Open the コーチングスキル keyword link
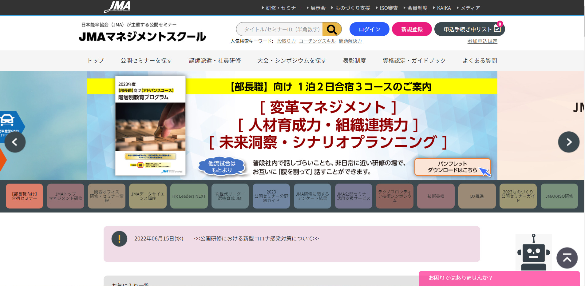The width and height of the screenshot is (585, 286). click(x=317, y=41)
